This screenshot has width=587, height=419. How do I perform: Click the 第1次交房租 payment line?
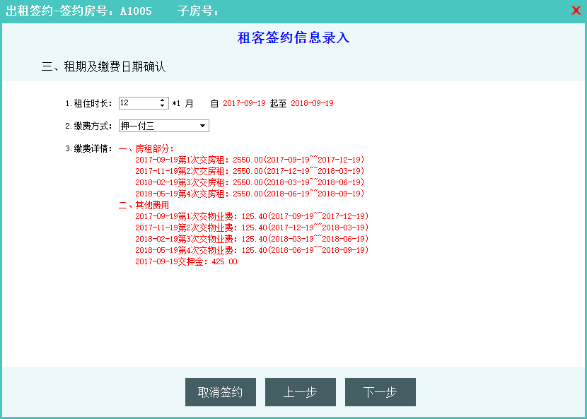click(x=250, y=160)
